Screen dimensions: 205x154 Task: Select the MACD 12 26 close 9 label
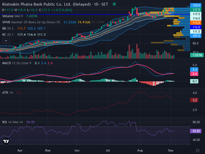point(17,63)
